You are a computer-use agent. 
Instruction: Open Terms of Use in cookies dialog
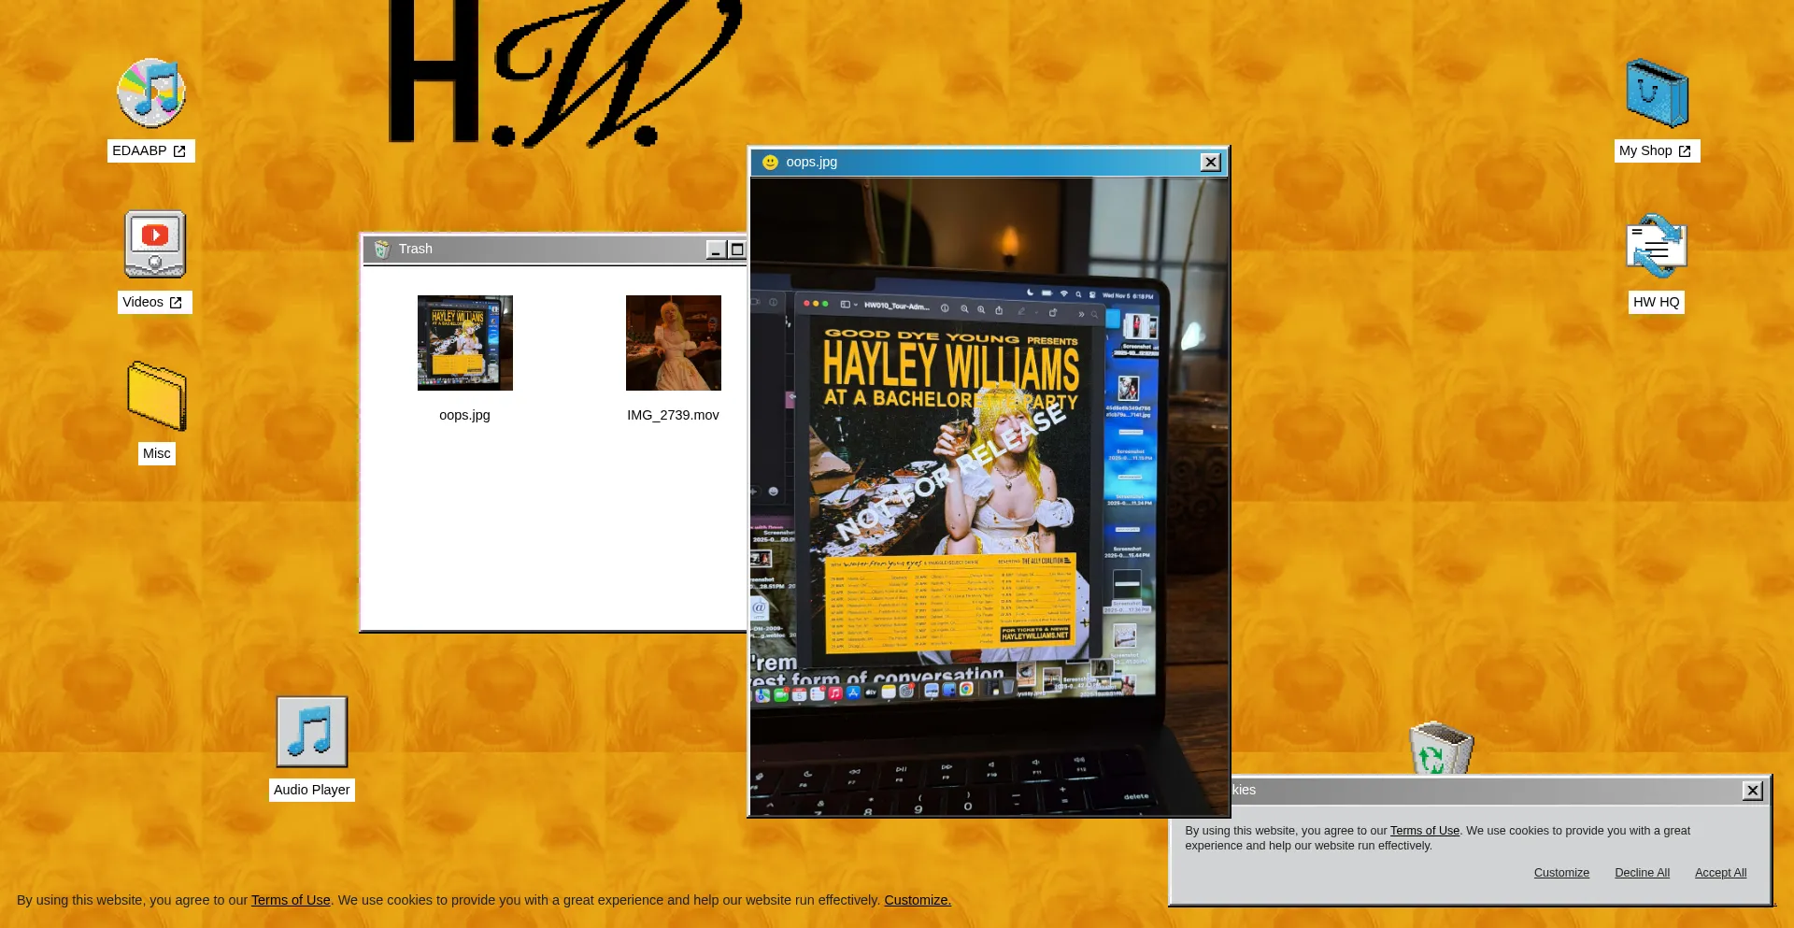(1424, 831)
